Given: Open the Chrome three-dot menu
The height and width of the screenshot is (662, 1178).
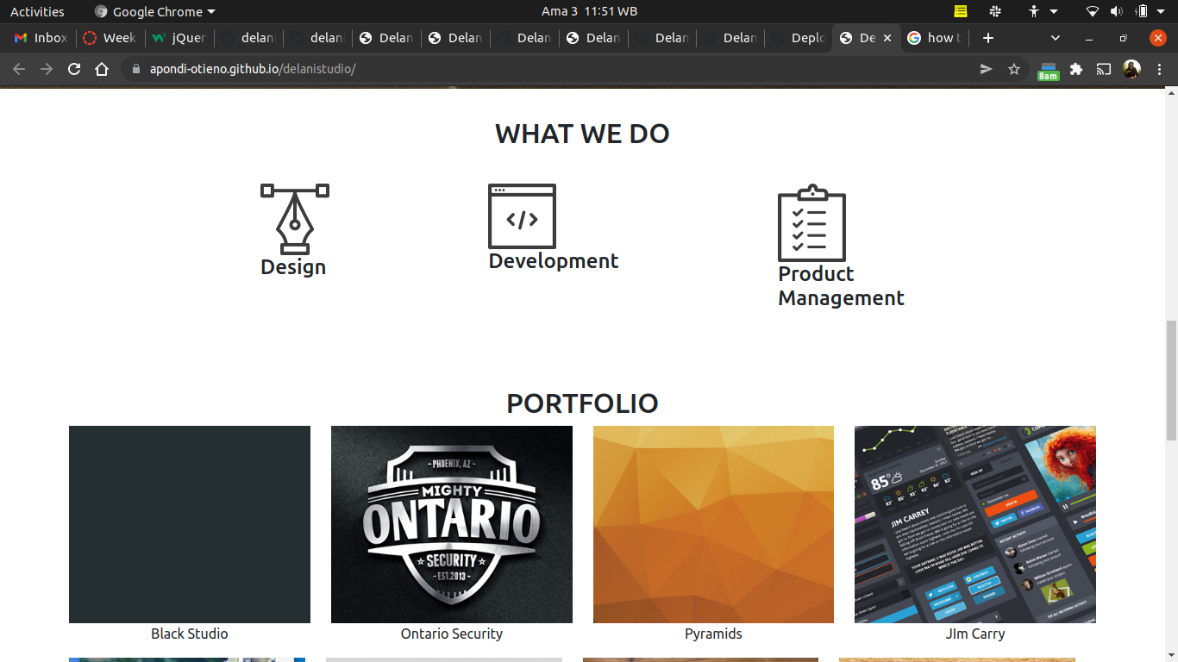Looking at the screenshot, I should click(x=1160, y=69).
